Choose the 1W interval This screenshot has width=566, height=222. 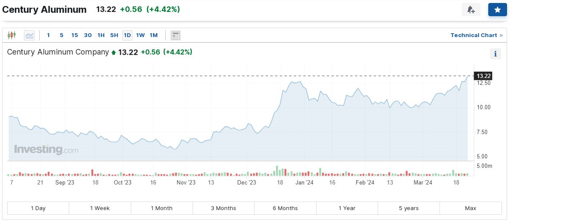pos(140,35)
